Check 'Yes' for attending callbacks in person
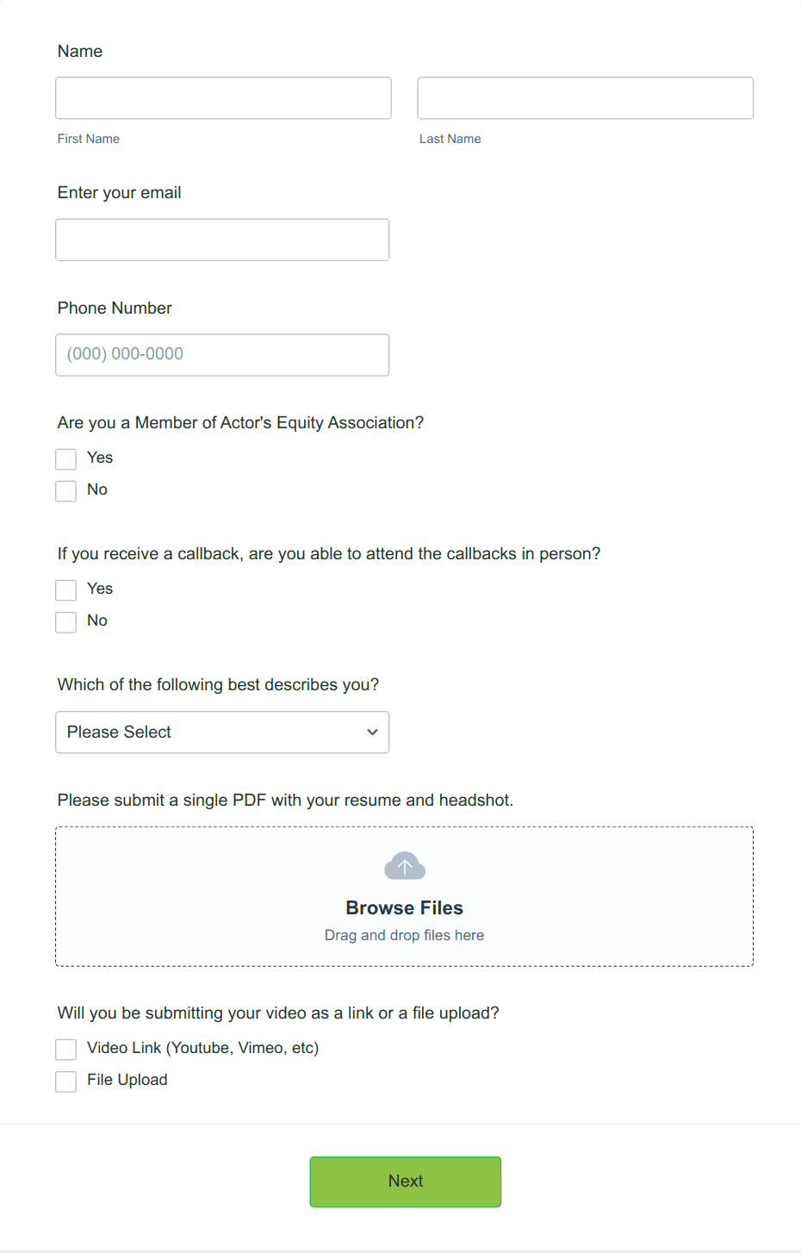The height and width of the screenshot is (1253, 801). [x=65, y=589]
